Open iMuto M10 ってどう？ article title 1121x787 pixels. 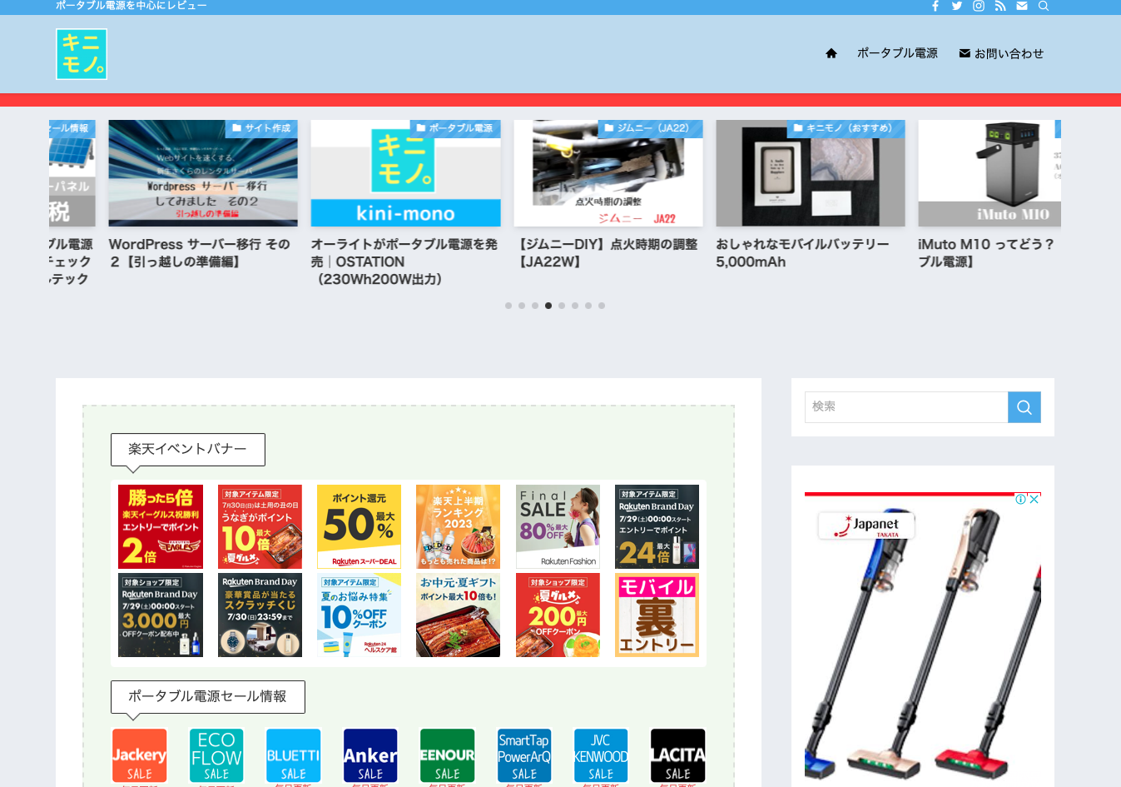(x=987, y=253)
